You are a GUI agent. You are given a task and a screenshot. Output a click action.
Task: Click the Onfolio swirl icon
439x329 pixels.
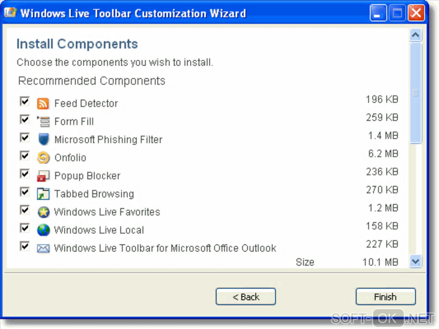(x=43, y=157)
